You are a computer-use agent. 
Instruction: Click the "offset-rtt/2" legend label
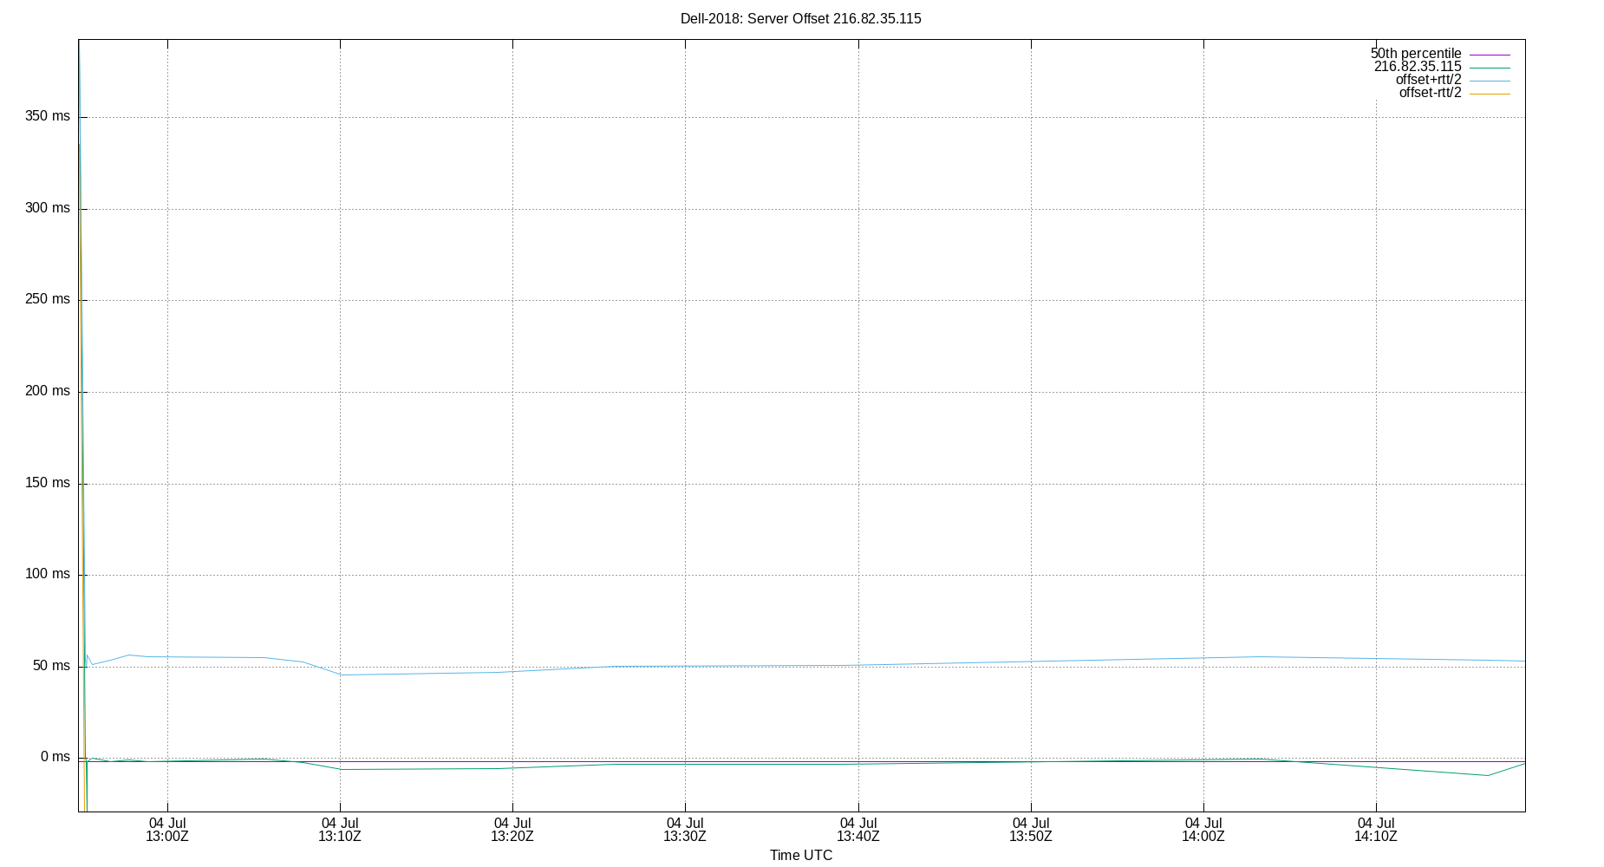pos(1430,93)
